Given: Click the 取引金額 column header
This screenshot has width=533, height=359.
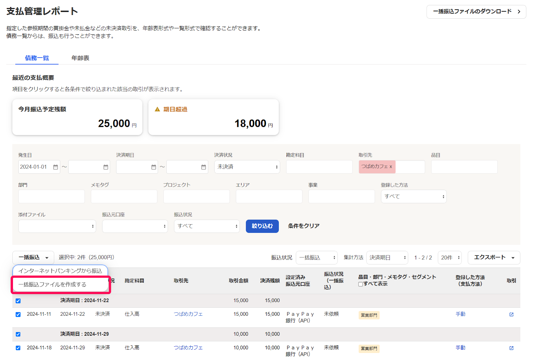Looking at the screenshot, I should (x=239, y=281).
